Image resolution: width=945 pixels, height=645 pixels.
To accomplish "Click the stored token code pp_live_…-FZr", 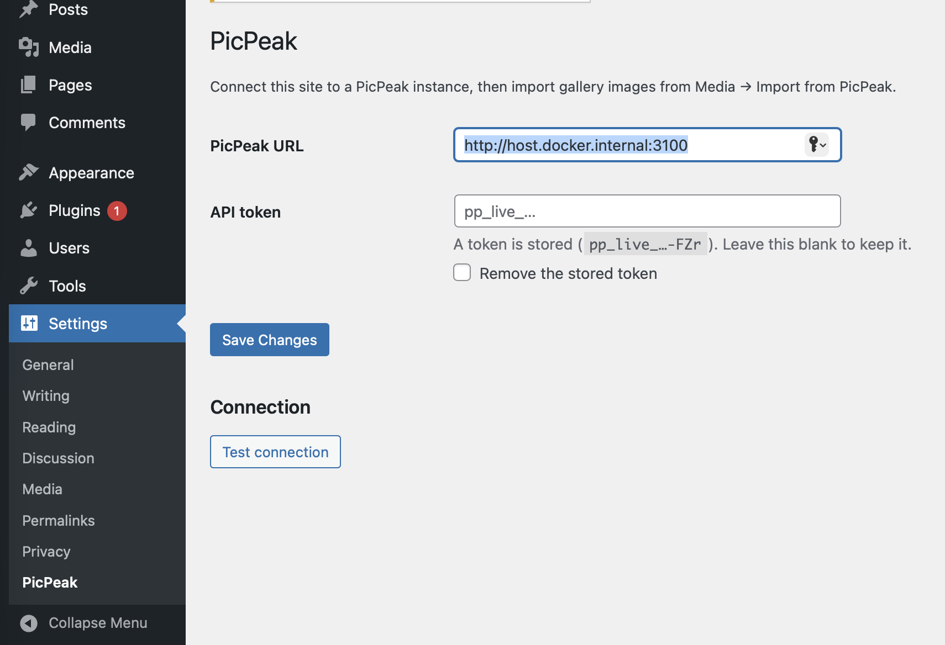I will 645,244.
